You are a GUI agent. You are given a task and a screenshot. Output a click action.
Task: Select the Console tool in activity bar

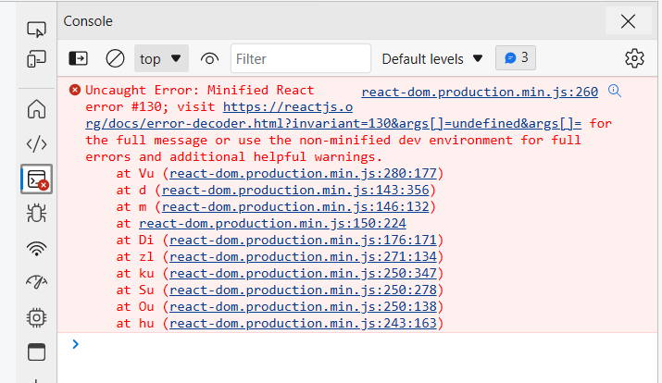point(37,179)
